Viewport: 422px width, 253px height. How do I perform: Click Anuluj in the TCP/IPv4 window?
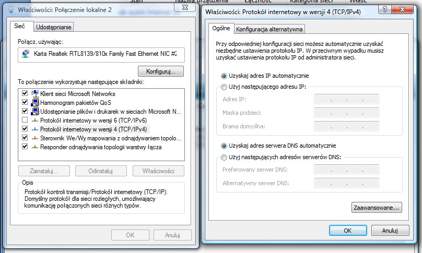pos(390,231)
